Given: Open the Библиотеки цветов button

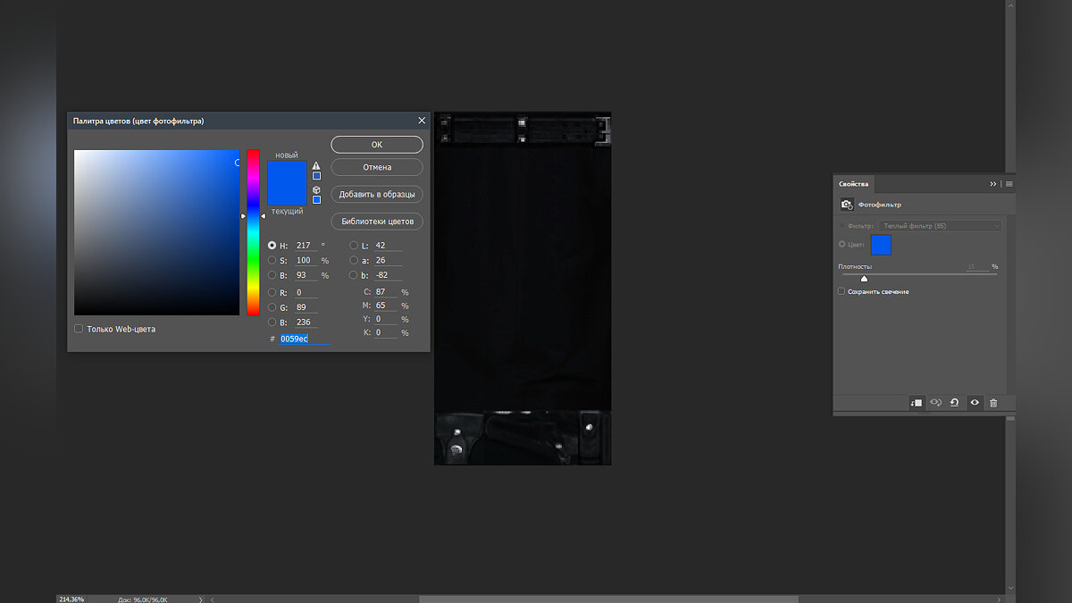Looking at the screenshot, I should [x=376, y=222].
